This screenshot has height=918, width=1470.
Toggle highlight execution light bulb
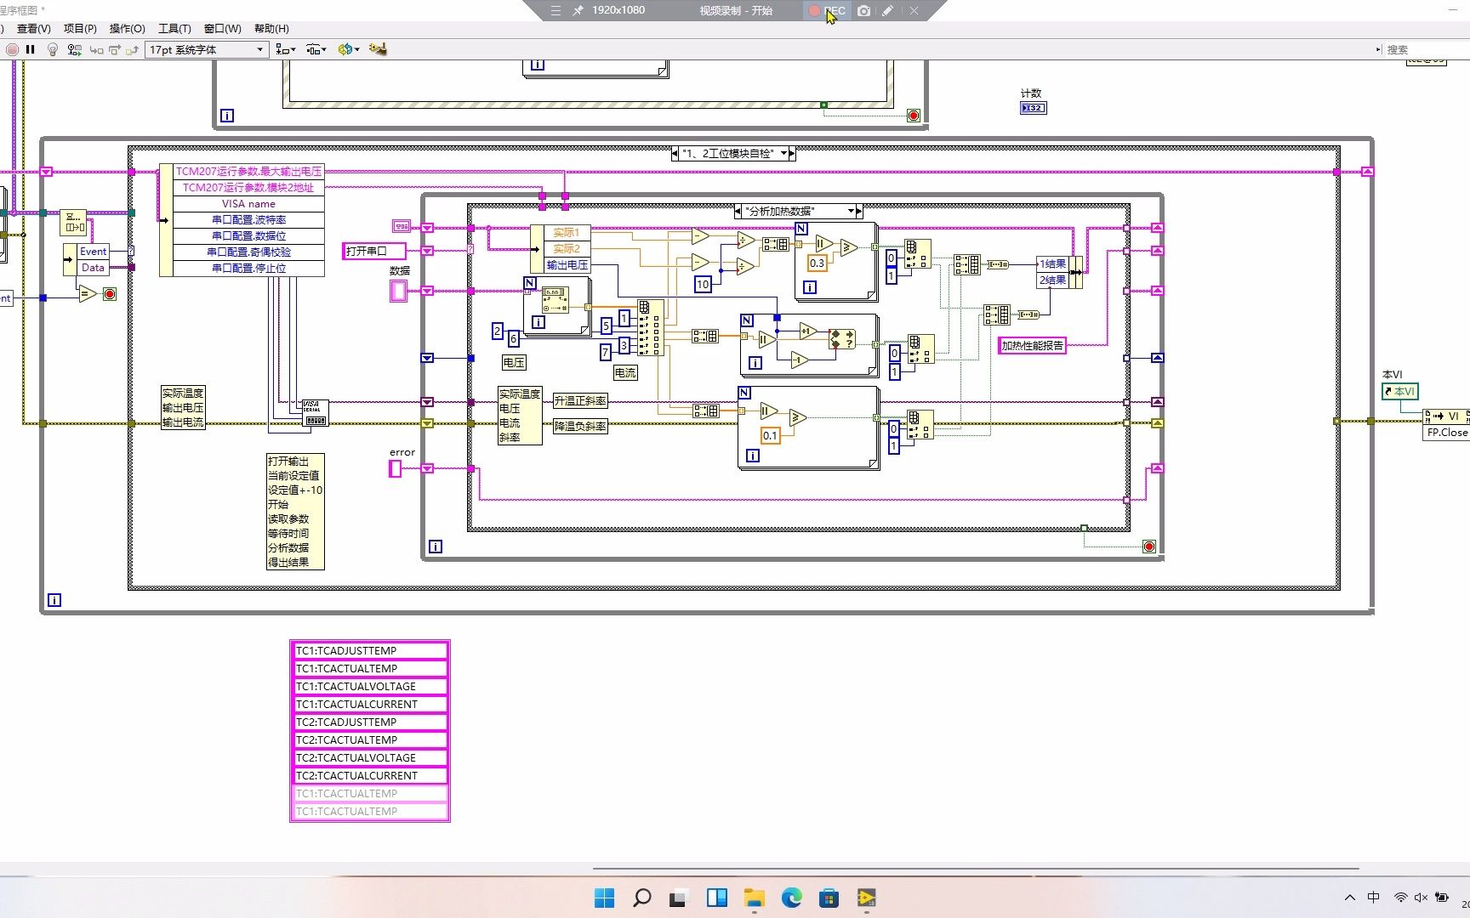[53, 50]
